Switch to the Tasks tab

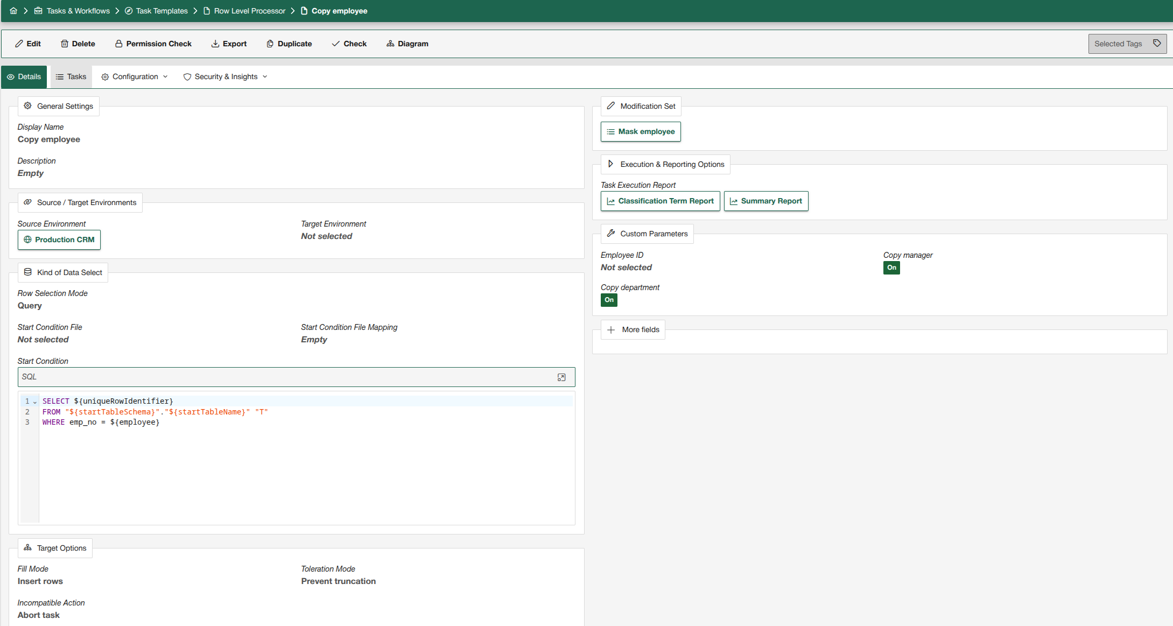71,76
